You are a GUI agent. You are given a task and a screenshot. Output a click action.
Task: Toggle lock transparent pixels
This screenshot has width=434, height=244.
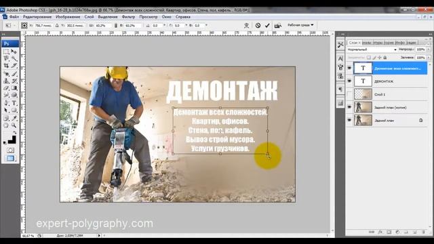pos(369,58)
